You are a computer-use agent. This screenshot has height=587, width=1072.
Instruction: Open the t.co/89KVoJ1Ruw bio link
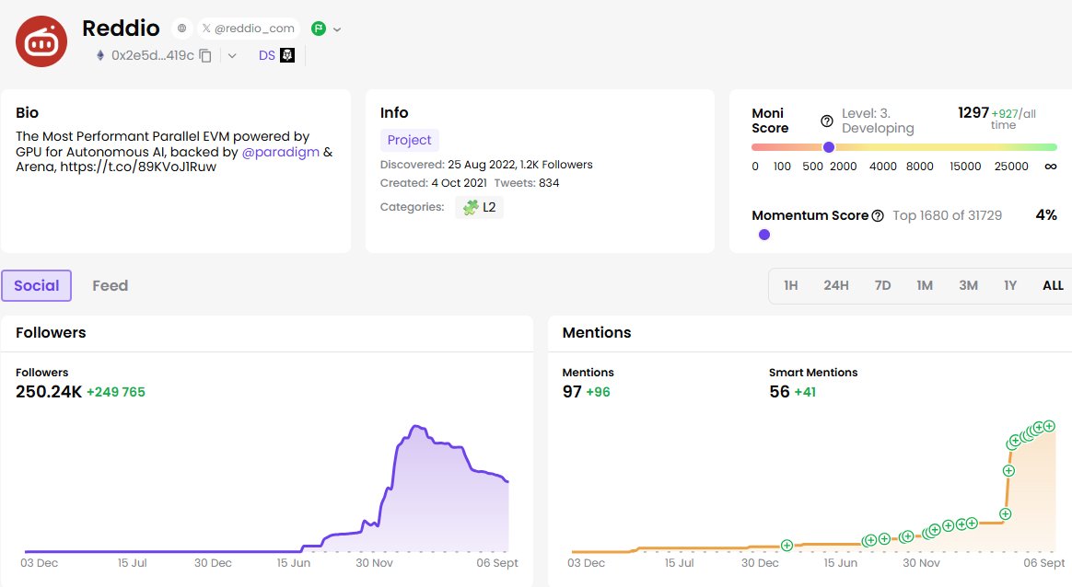138,167
